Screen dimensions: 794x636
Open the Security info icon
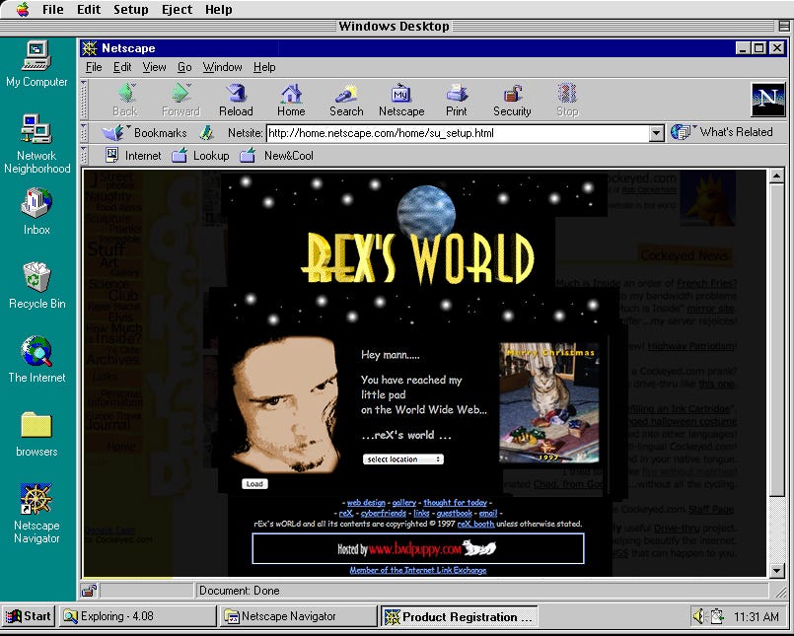point(512,99)
